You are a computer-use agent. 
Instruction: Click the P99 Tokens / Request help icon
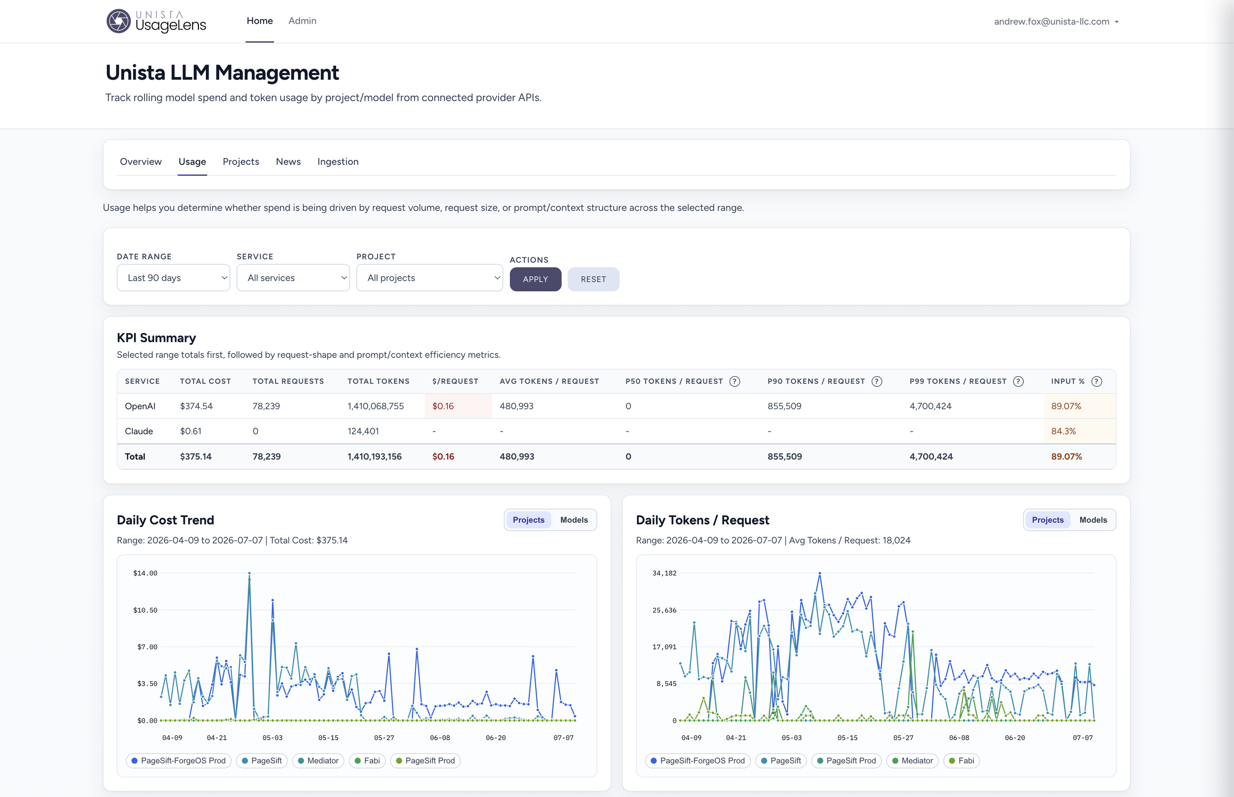pyautogui.click(x=1018, y=381)
